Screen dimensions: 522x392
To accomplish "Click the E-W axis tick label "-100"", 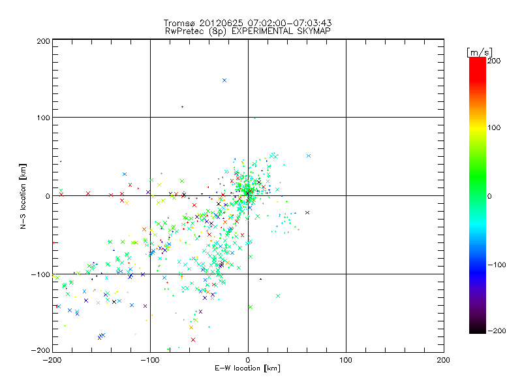I will pos(150,360).
